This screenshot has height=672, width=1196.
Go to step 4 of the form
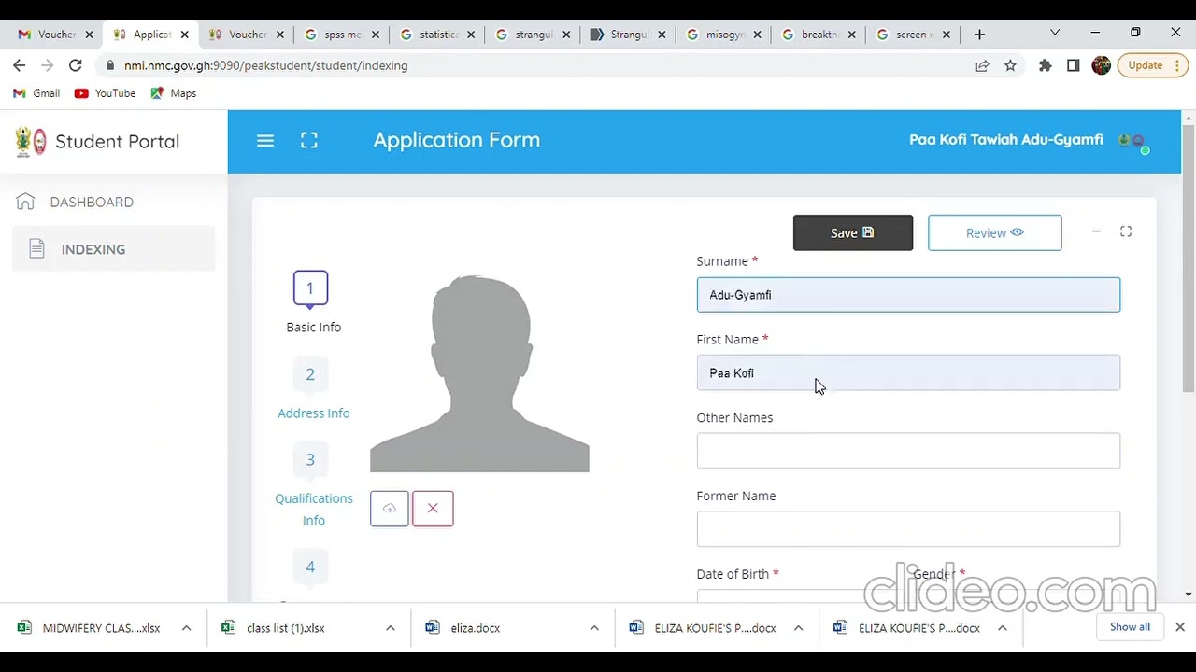click(x=310, y=567)
